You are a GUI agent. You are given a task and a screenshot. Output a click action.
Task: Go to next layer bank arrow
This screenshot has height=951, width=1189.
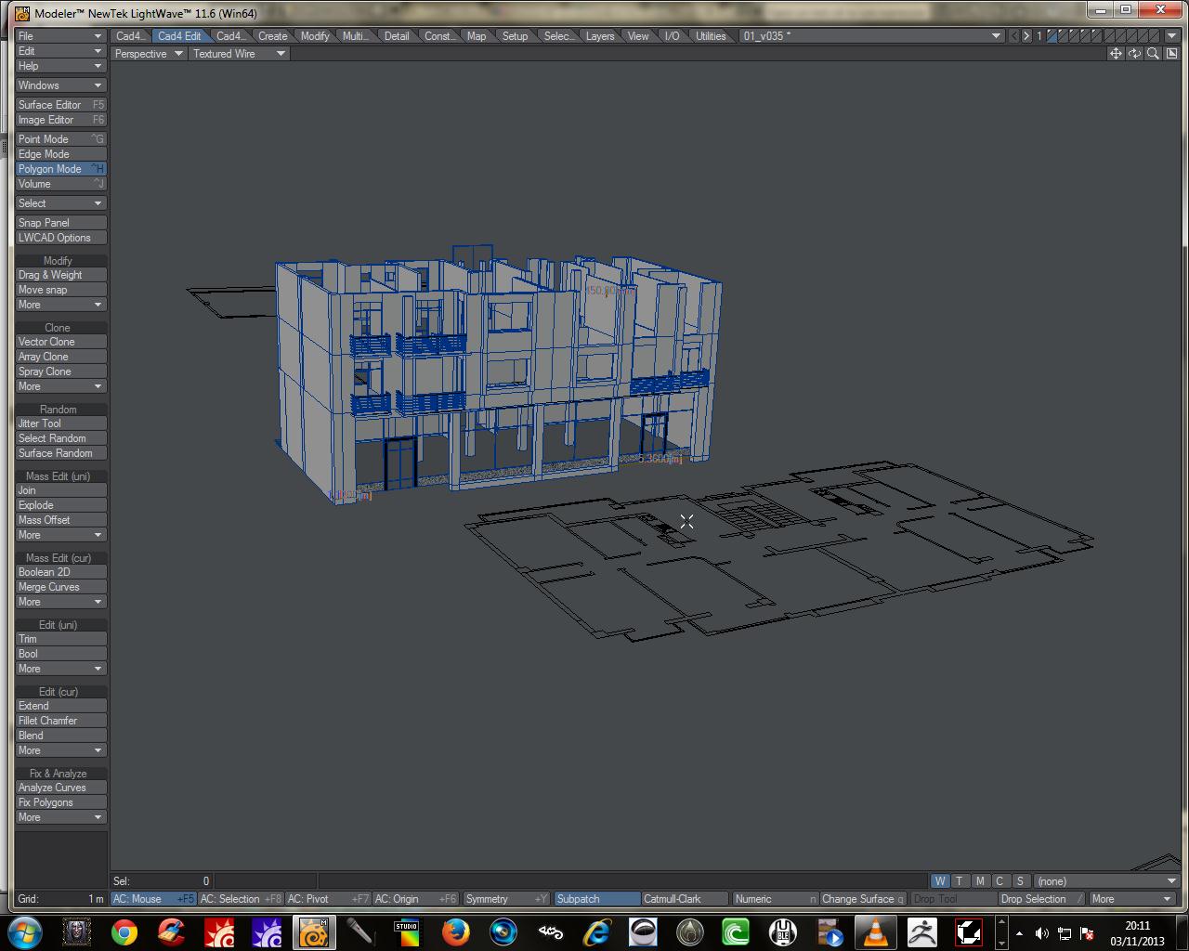1026,36
